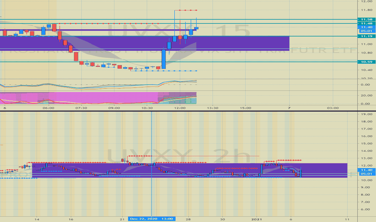Click the 11.80 value on the upper price scale
Viewport: 376px width, 222px height.
click(366, 10)
